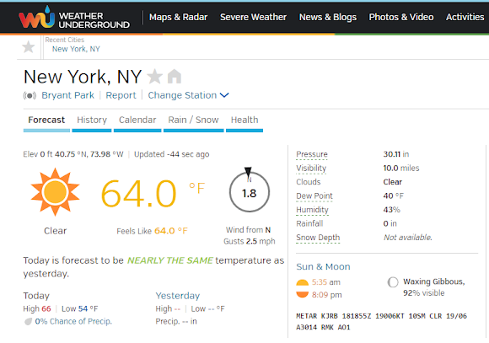Open the Severe Weather menu

coord(253,17)
